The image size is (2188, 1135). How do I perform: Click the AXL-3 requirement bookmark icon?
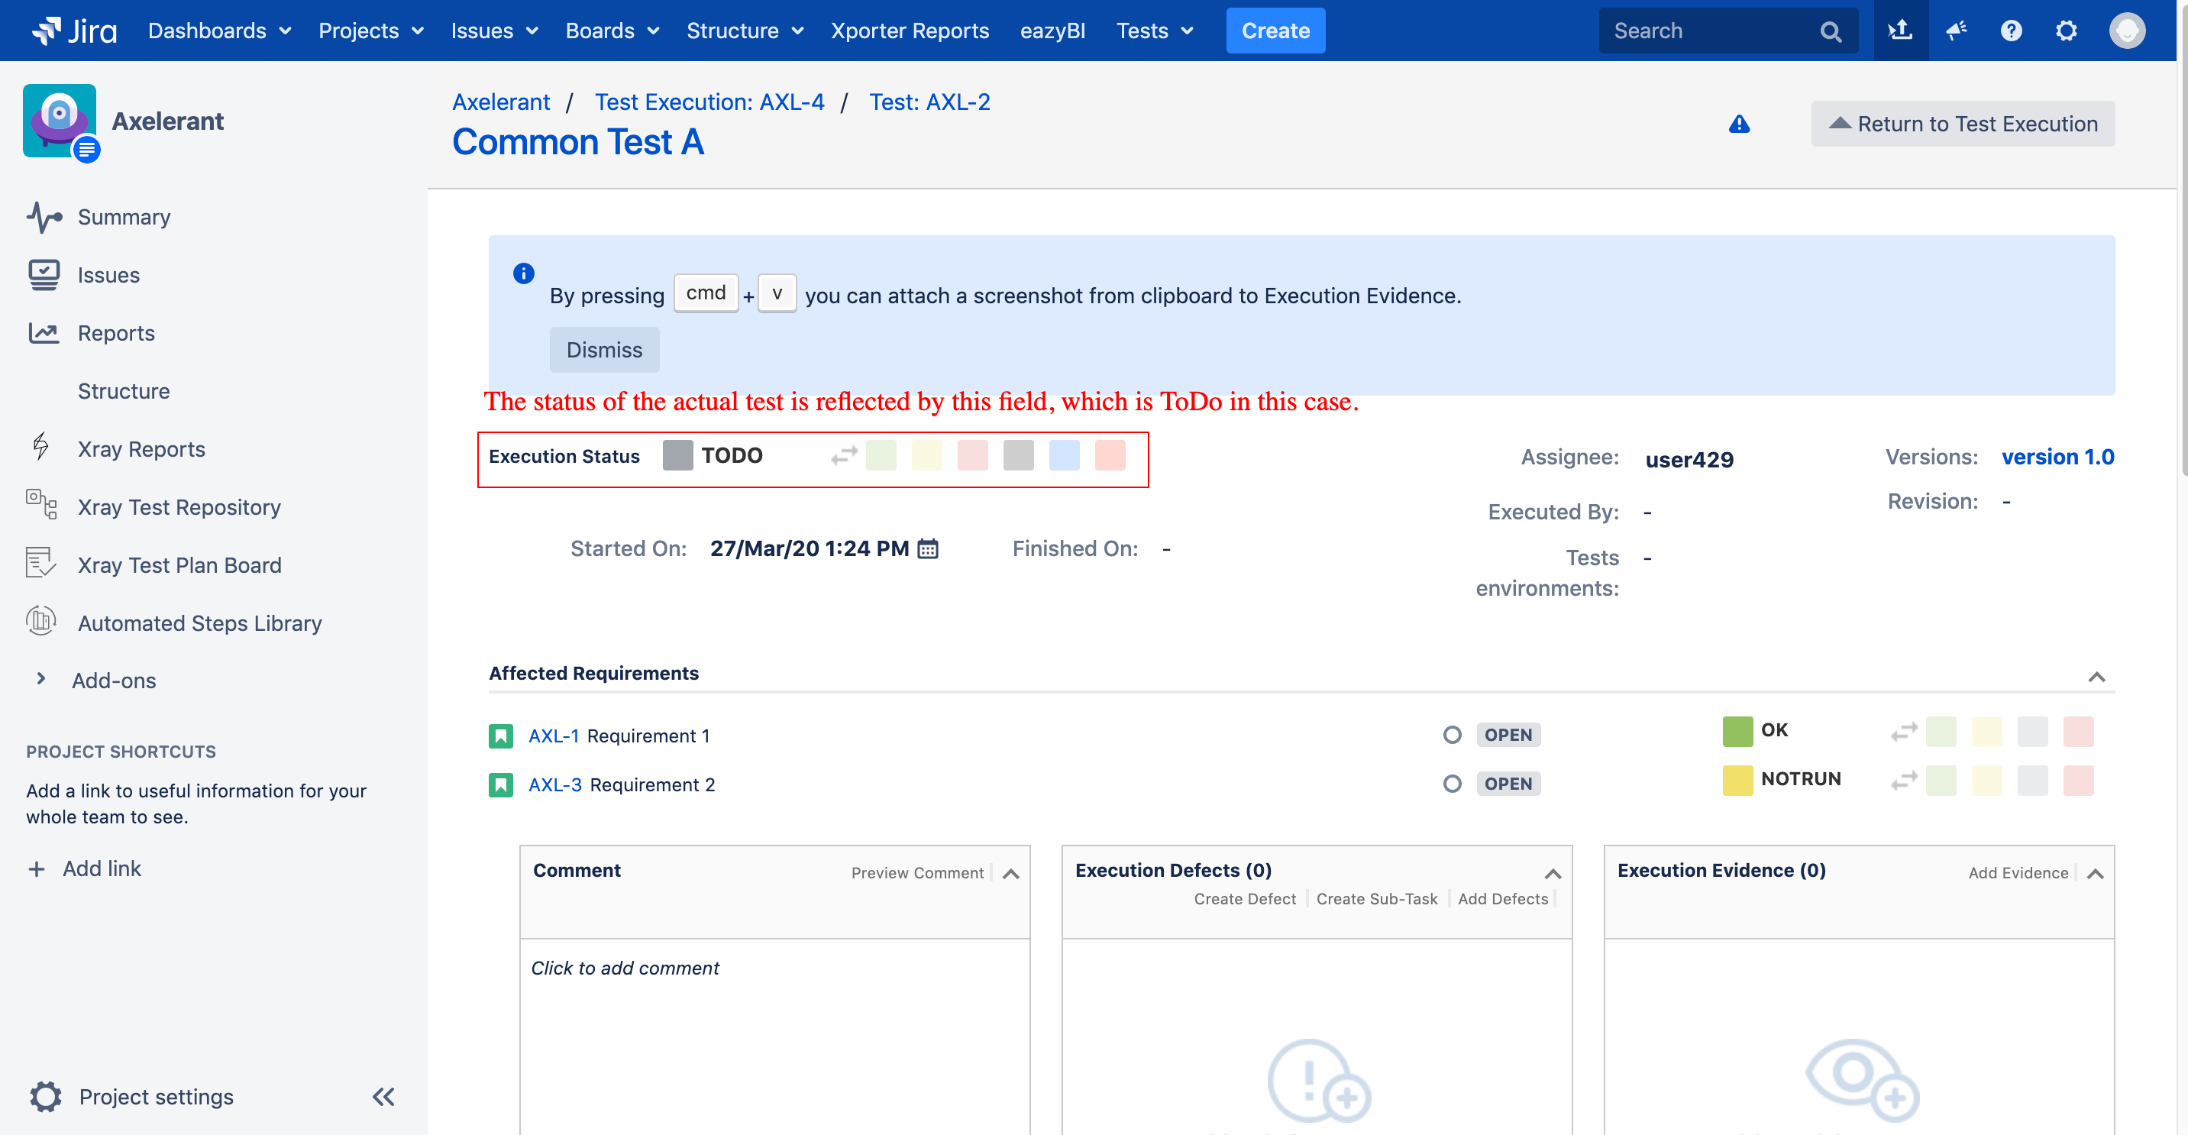pyautogui.click(x=501, y=784)
